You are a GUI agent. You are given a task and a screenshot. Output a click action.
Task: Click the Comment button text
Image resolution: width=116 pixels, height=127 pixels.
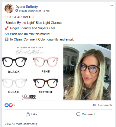[x=89, y=114]
